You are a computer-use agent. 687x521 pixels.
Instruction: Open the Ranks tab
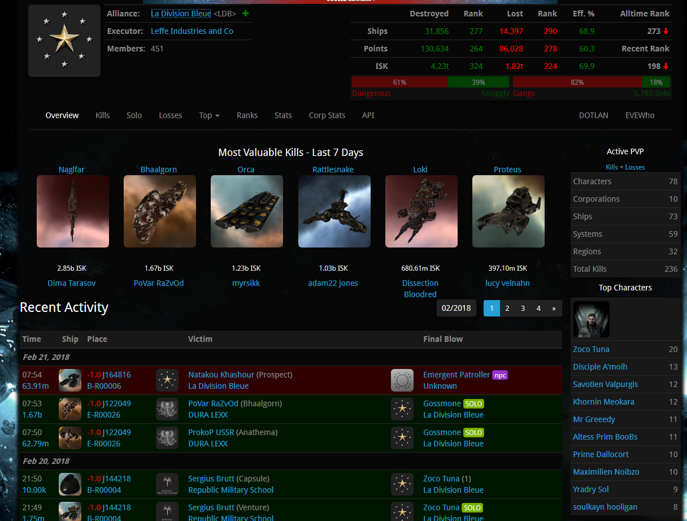(x=247, y=115)
